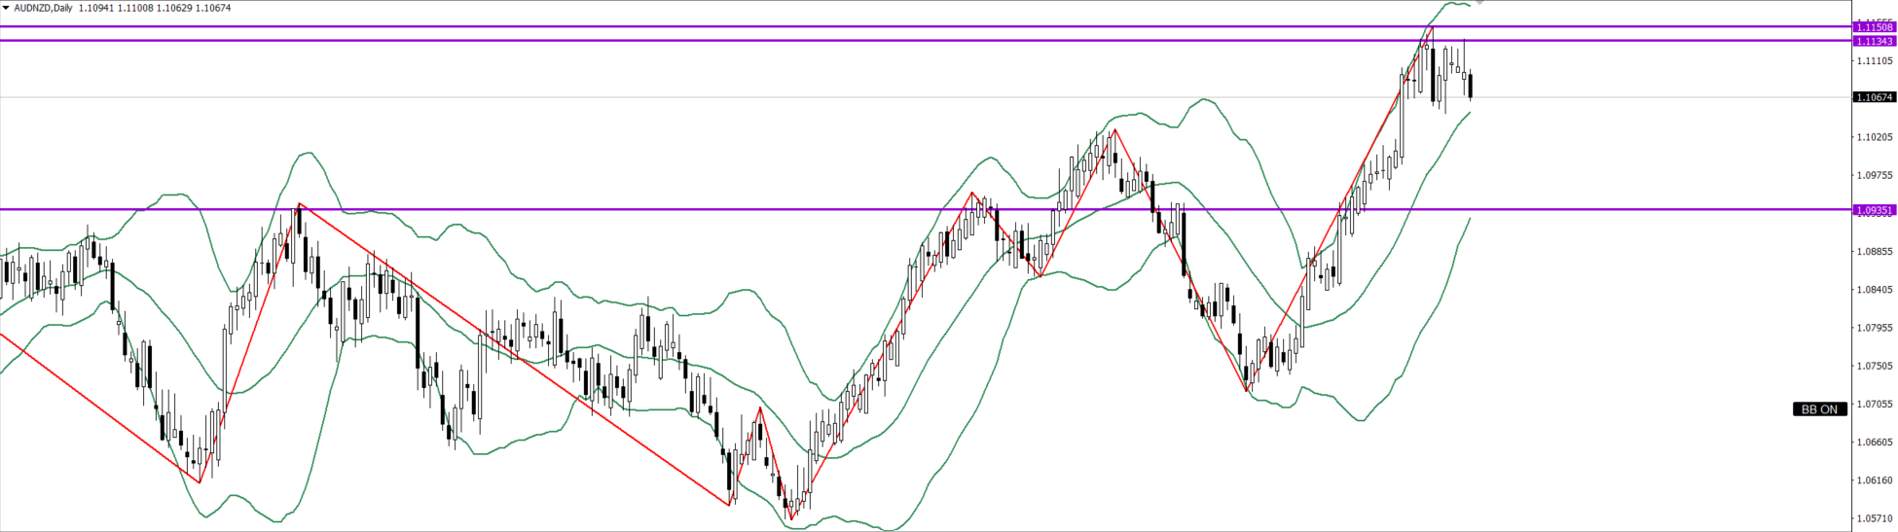Select the 1.09351 purple price tag
Screen dimensions: 1898x532
click(x=1874, y=210)
